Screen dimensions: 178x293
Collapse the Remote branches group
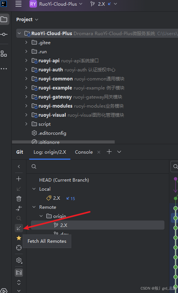point(34,207)
